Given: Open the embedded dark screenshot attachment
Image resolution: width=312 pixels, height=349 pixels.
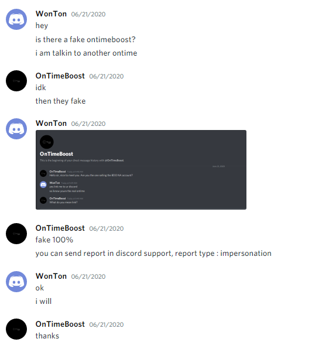Looking at the screenshot, I should pos(141,170).
